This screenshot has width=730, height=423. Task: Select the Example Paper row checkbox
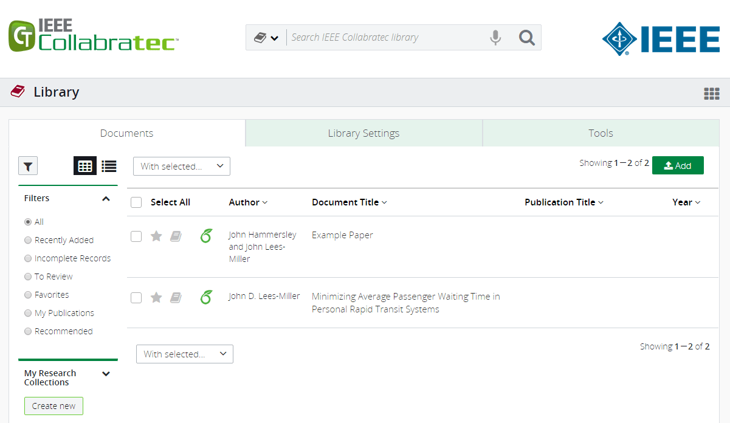[x=136, y=236]
